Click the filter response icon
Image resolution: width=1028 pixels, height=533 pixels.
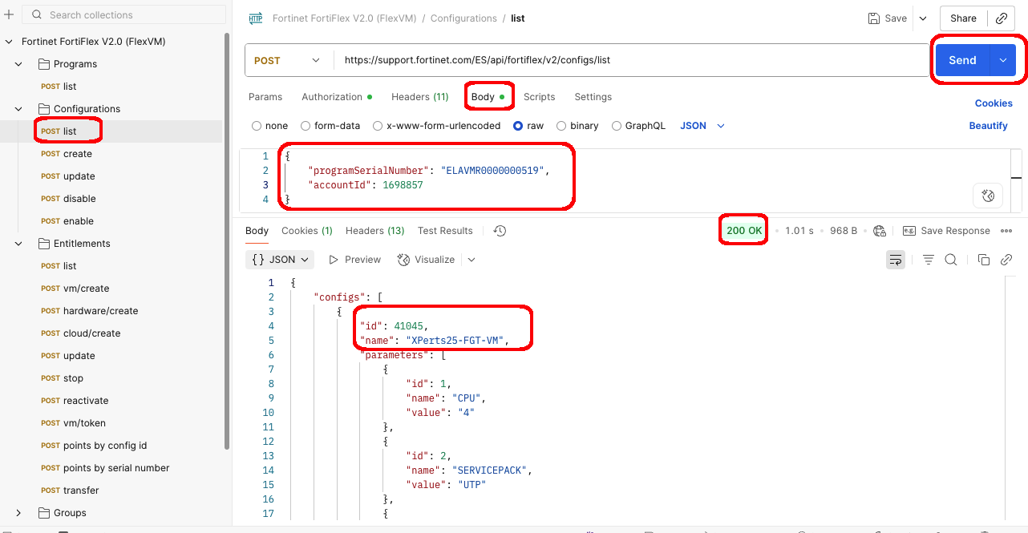click(929, 260)
